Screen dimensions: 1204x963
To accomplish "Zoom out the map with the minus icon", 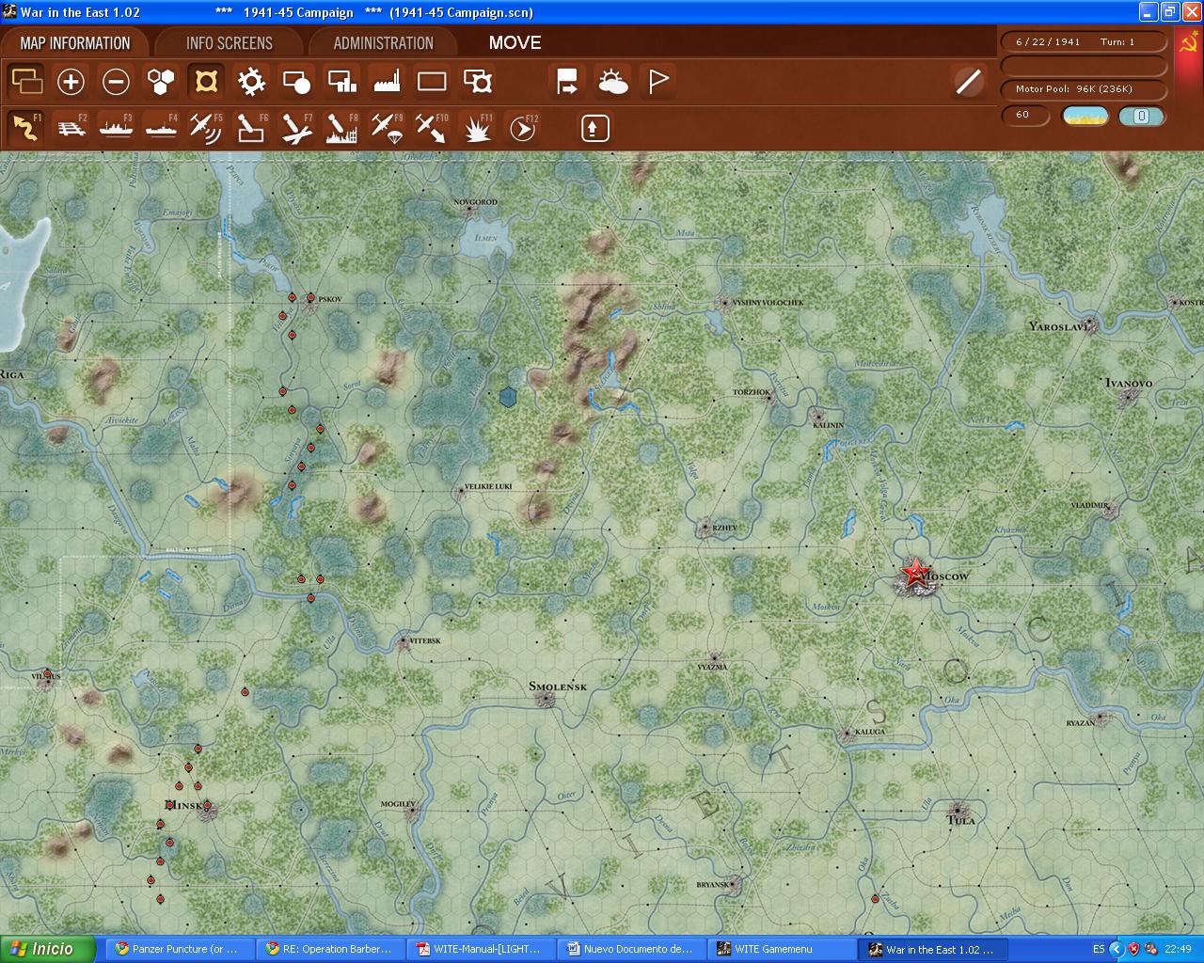I will click(116, 82).
